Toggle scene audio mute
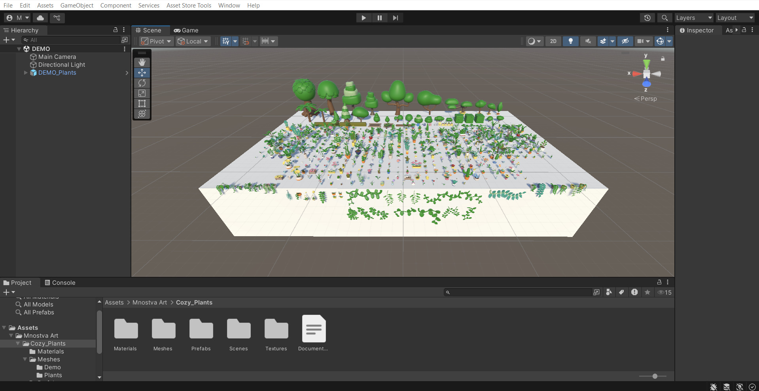 (x=588, y=41)
